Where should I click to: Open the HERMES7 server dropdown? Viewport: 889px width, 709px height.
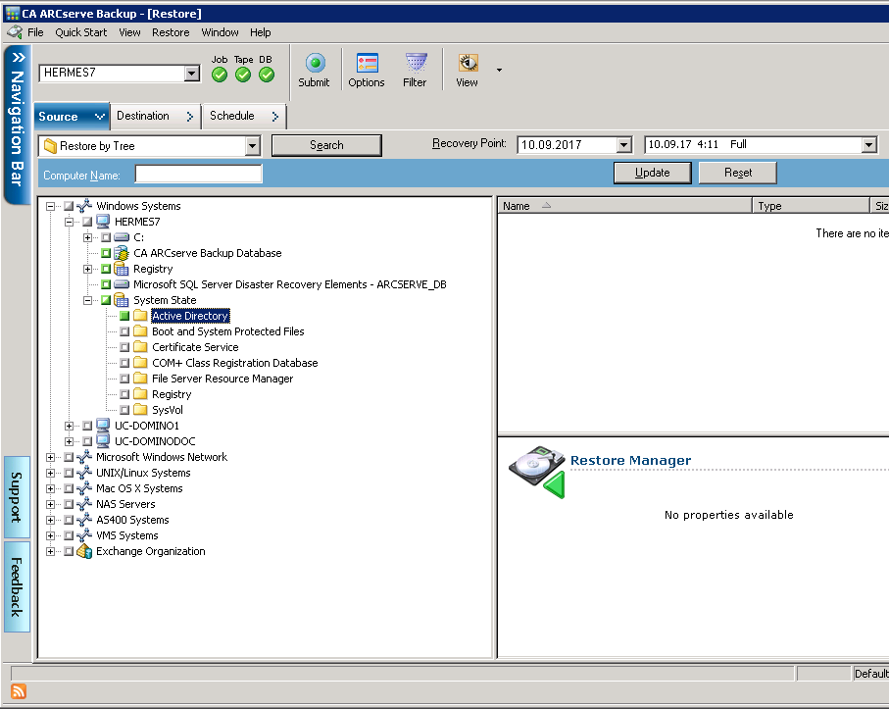[192, 74]
